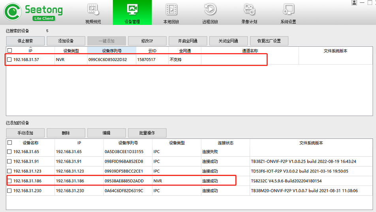
Task: Click the Seetong Lite Client logo
Action: coord(30,12)
